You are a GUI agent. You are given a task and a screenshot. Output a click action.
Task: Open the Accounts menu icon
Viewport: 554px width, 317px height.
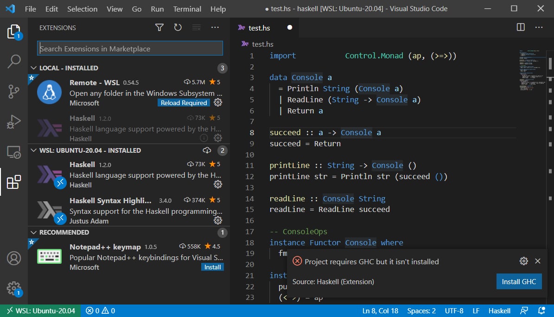[14, 258]
